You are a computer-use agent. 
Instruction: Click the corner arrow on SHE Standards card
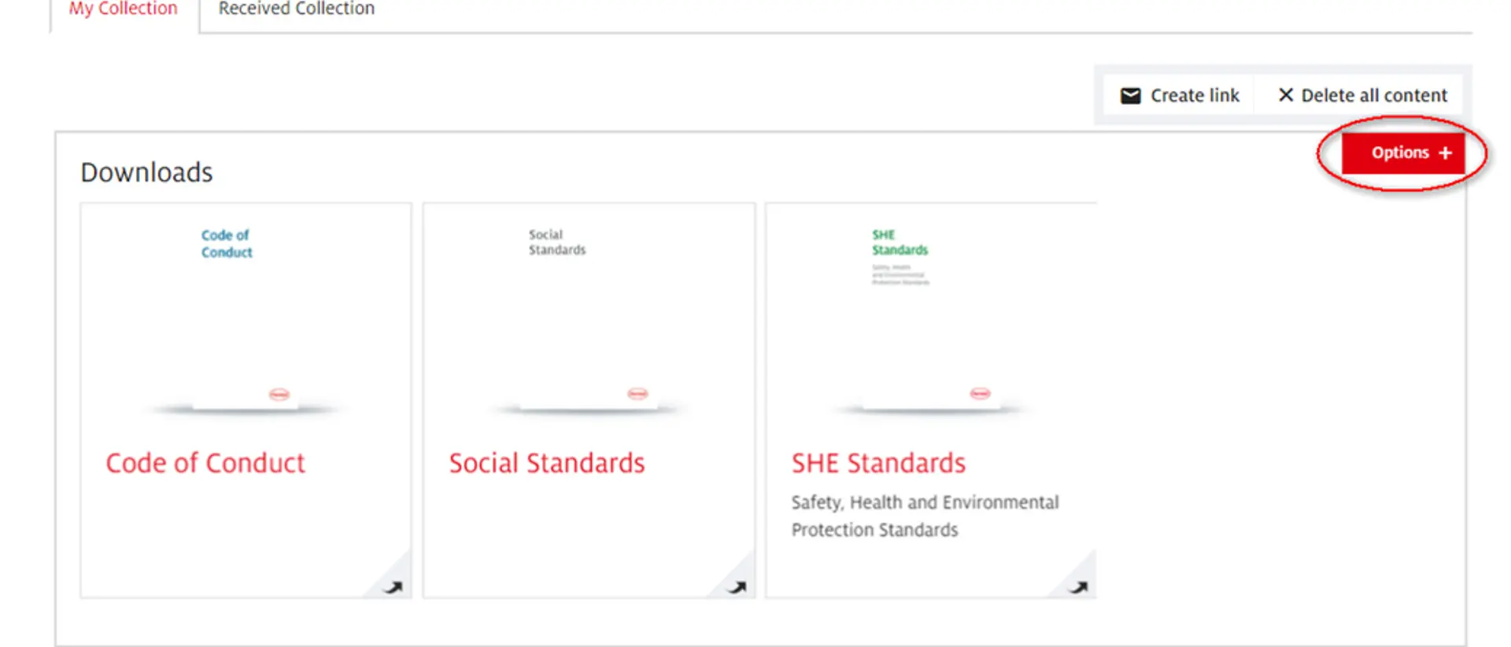coord(1079,586)
